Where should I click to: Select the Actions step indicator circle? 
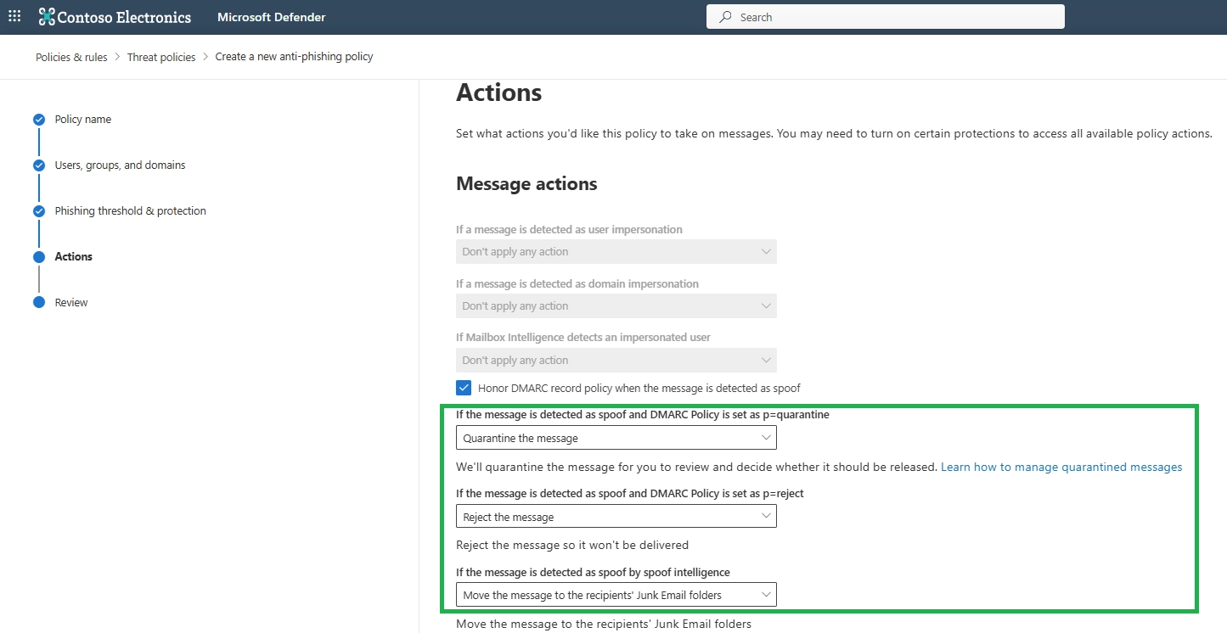click(38, 256)
